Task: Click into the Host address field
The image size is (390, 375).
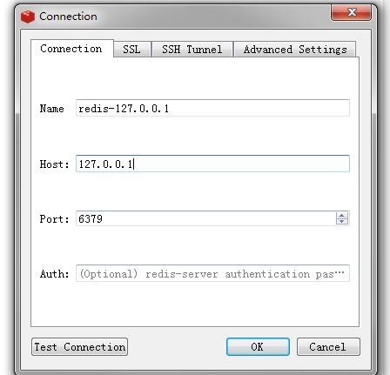Action: coord(212,164)
